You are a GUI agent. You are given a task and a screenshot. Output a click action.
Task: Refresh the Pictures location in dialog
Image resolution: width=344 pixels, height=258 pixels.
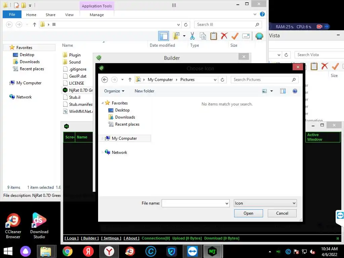pyautogui.click(x=222, y=80)
